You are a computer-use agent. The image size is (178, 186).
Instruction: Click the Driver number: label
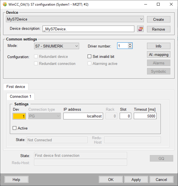[x=99, y=46]
